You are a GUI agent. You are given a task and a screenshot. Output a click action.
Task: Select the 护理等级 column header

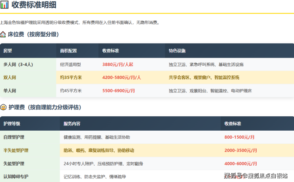click(x=12, y=124)
